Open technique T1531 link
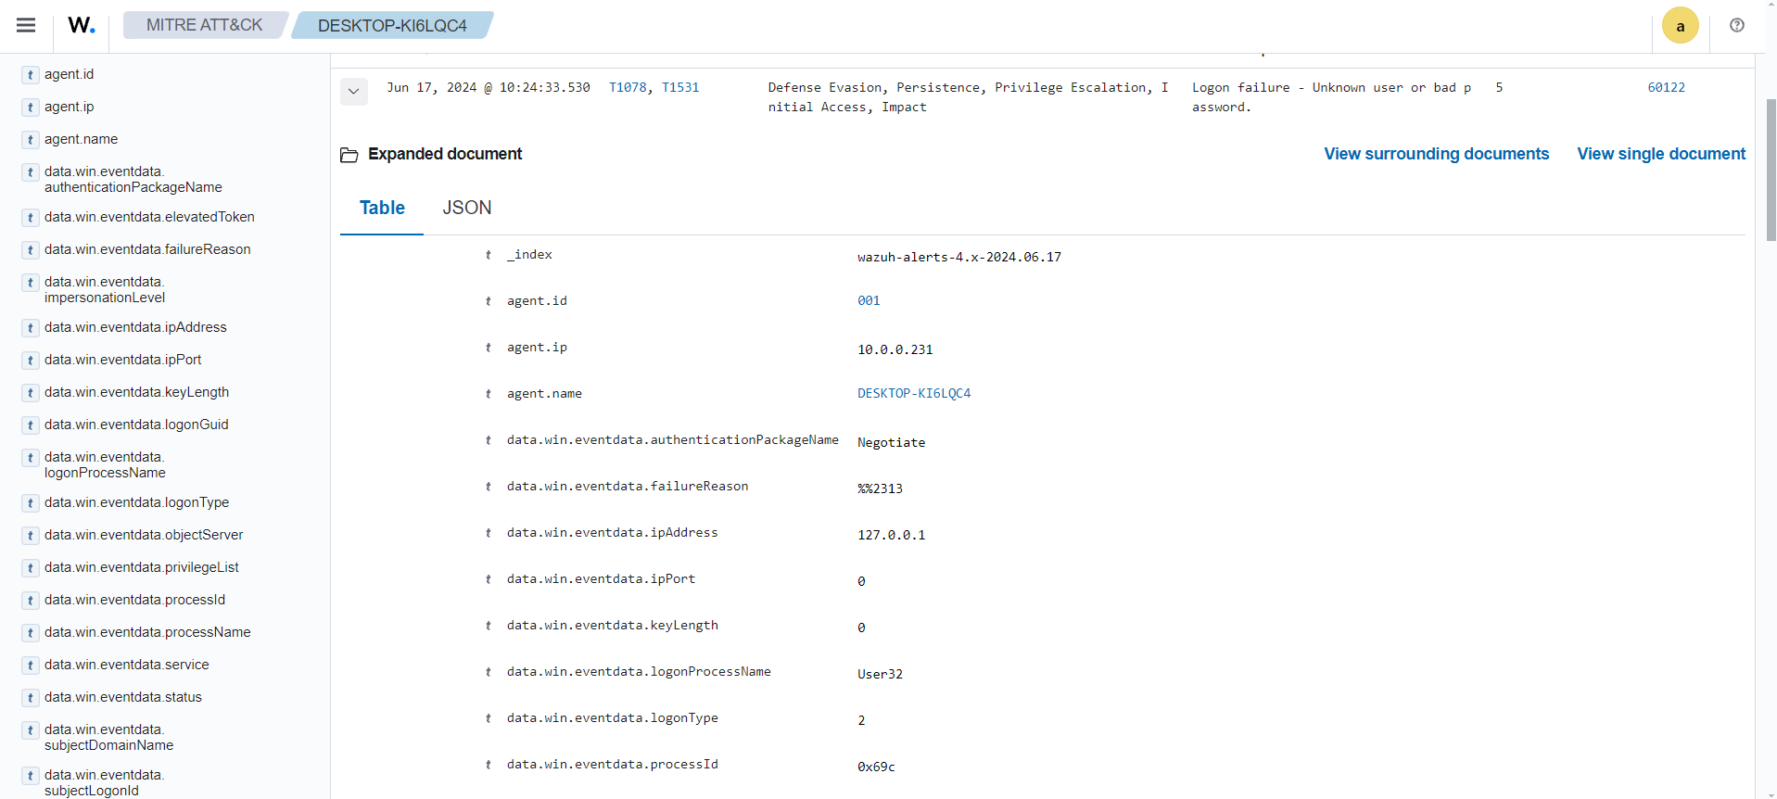 (680, 87)
